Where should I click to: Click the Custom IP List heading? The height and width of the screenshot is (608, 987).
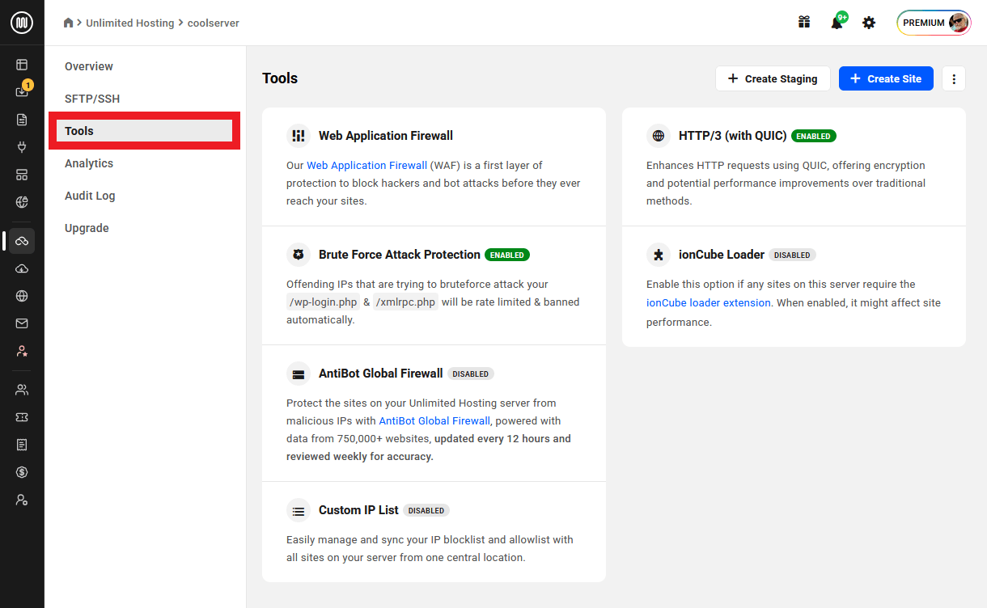358,510
